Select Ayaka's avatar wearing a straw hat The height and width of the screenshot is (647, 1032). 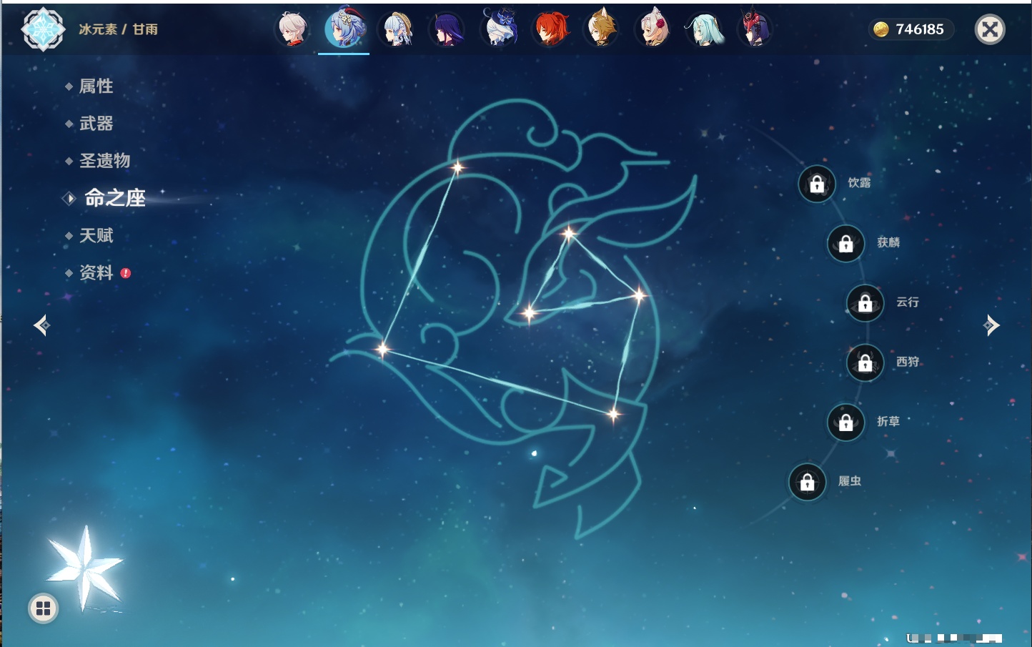click(397, 29)
